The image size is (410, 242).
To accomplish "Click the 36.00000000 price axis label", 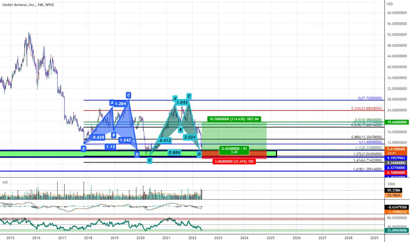I will click(397, 78).
